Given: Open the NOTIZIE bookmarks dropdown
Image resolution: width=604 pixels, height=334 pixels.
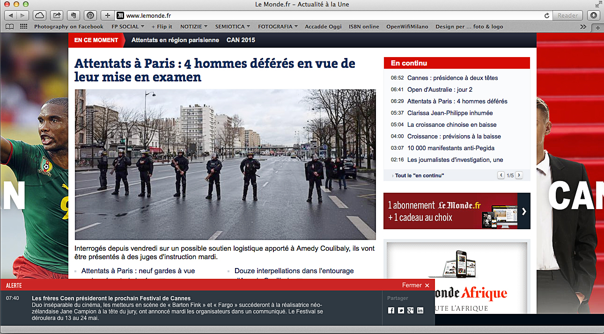Looking at the screenshot, I should coord(194,27).
